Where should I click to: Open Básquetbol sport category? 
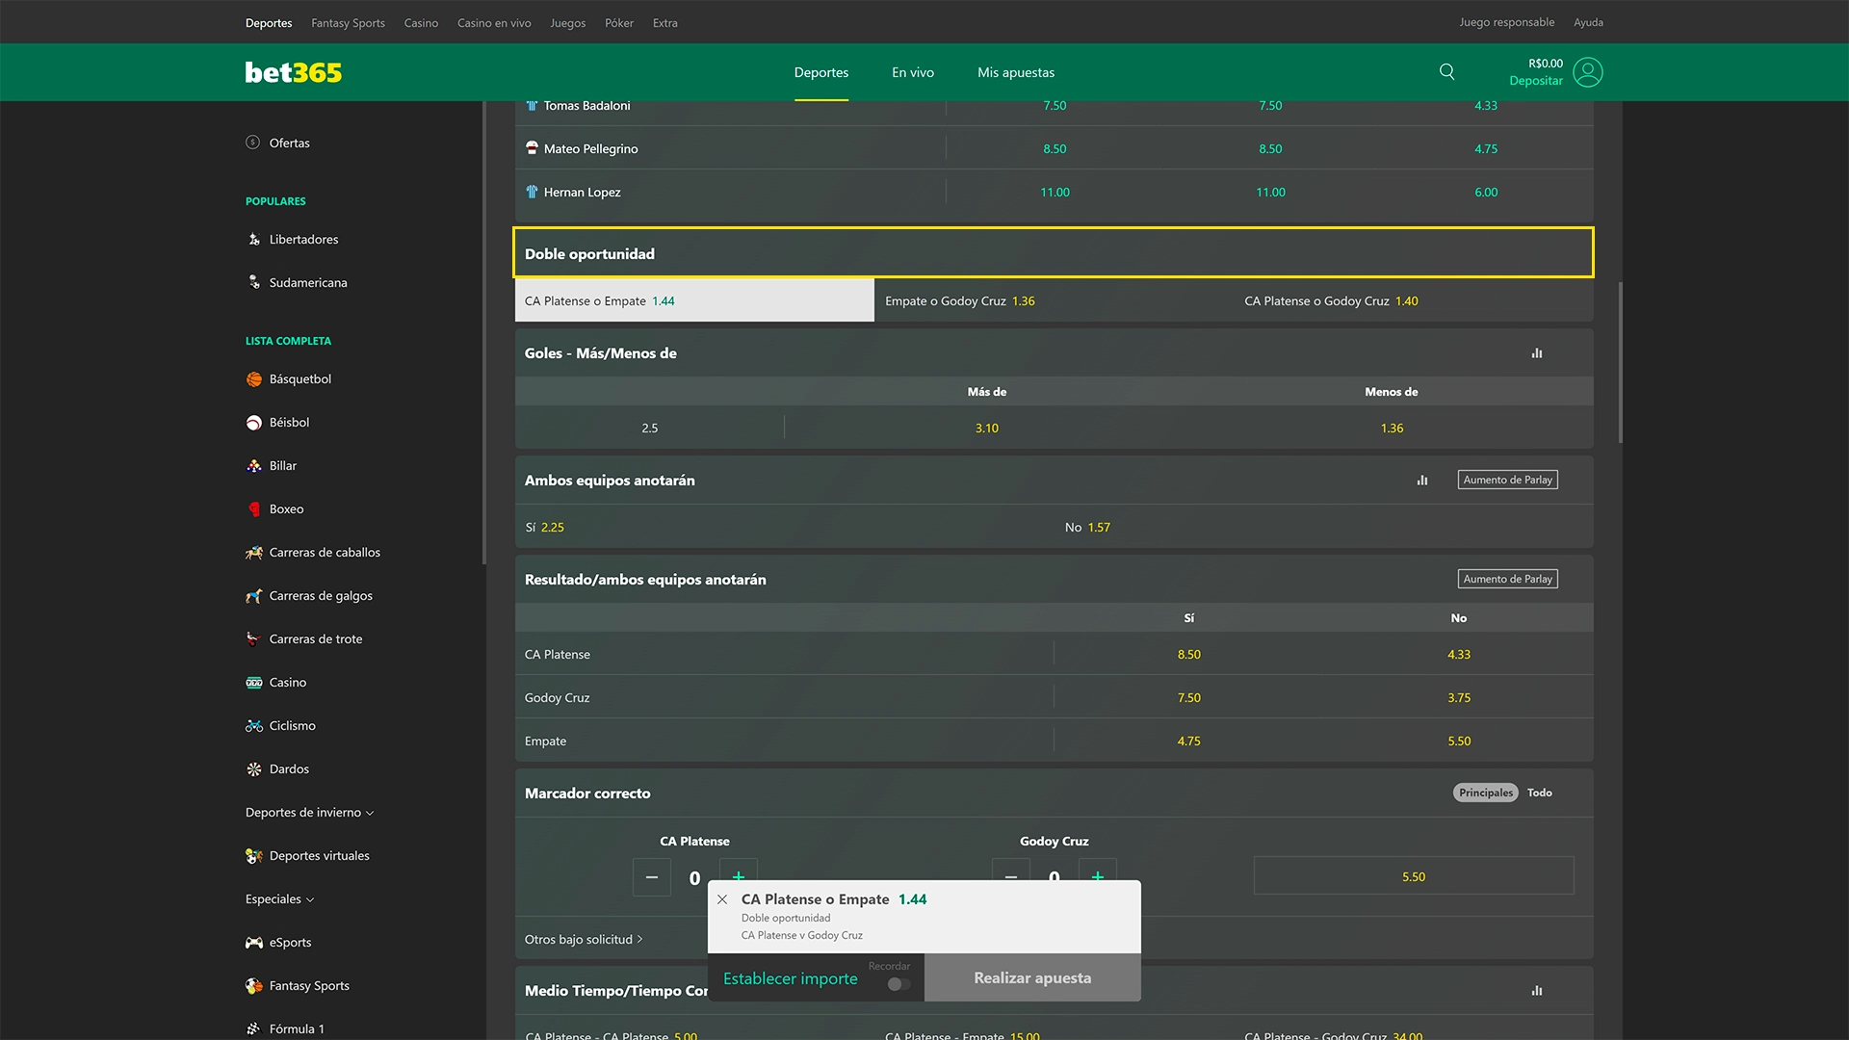click(x=299, y=378)
